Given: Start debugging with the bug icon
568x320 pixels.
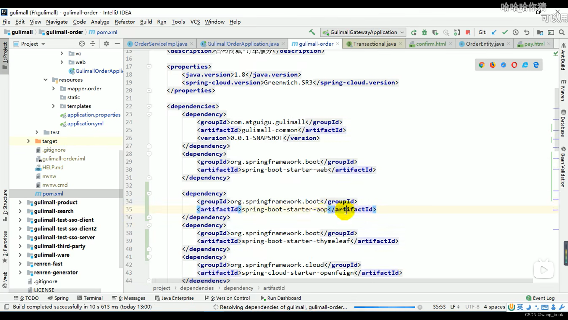Looking at the screenshot, I should coord(425,32).
